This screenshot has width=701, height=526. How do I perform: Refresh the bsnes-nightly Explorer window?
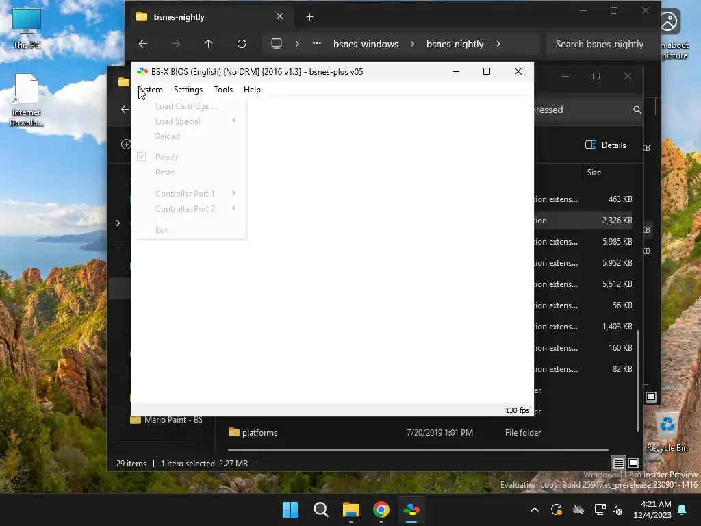coord(242,44)
